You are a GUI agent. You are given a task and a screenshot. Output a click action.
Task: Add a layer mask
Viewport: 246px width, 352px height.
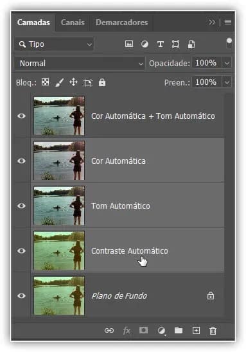click(x=143, y=330)
